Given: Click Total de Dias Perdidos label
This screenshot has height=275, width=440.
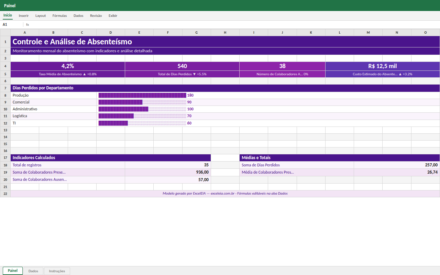Looking at the screenshot, I should 182,74.
